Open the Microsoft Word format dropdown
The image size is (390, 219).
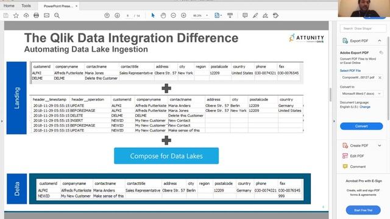pos(361,94)
